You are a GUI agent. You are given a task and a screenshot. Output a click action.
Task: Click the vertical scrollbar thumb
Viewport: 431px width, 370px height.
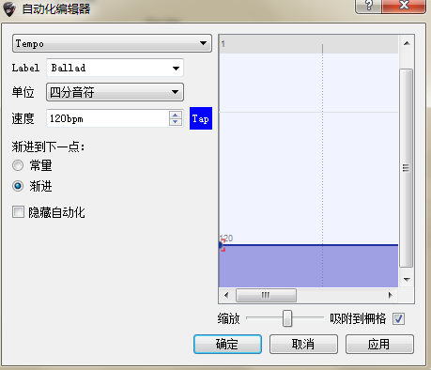tap(407, 168)
